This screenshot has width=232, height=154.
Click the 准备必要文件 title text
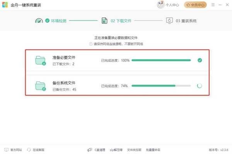64,57
